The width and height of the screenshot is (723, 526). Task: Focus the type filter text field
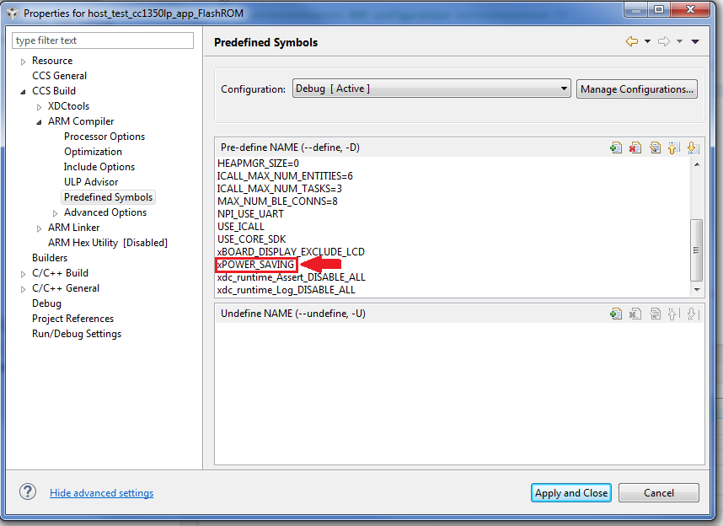coord(102,40)
